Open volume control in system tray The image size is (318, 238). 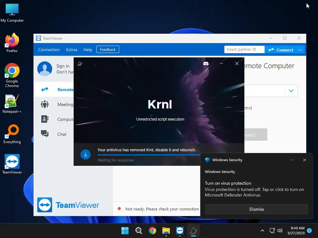coord(280,231)
